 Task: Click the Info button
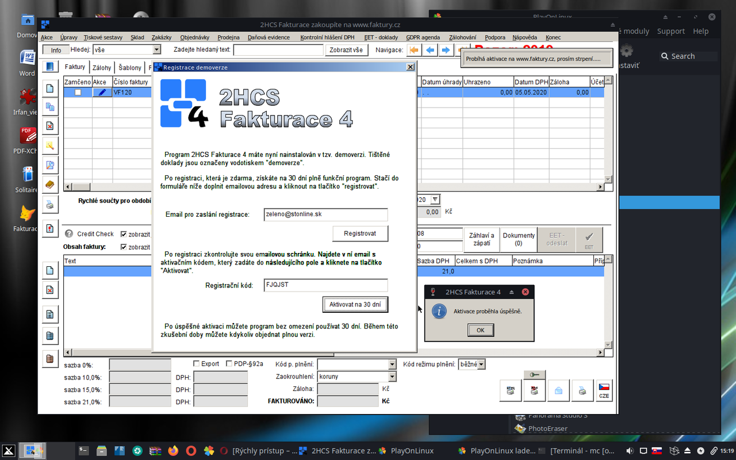(x=56, y=50)
